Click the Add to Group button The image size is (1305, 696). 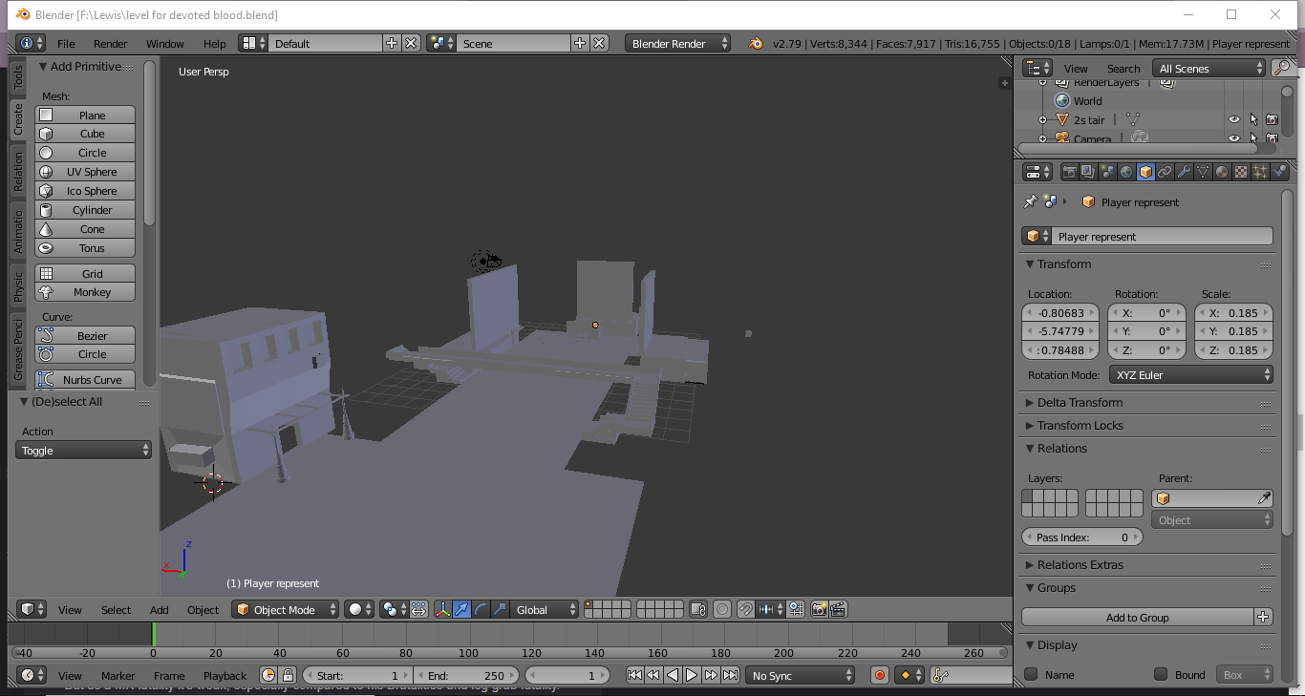pyautogui.click(x=1137, y=618)
